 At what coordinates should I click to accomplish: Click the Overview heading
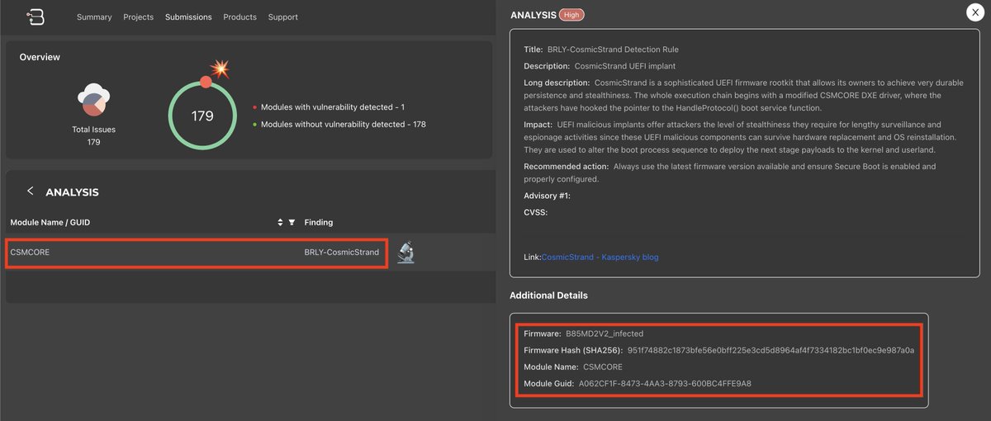click(x=40, y=57)
